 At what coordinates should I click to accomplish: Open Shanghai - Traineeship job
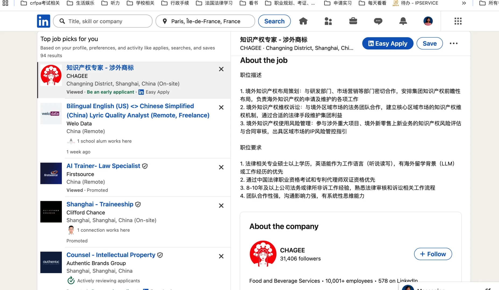(x=100, y=204)
